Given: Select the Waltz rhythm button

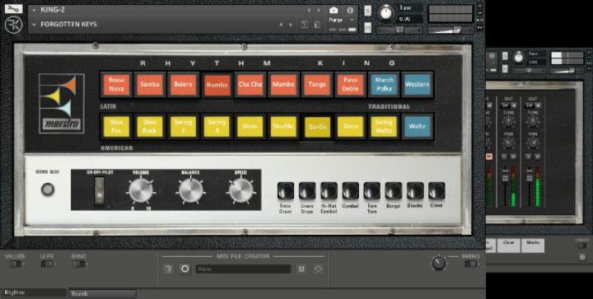Looking at the screenshot, I should point(418,126).
